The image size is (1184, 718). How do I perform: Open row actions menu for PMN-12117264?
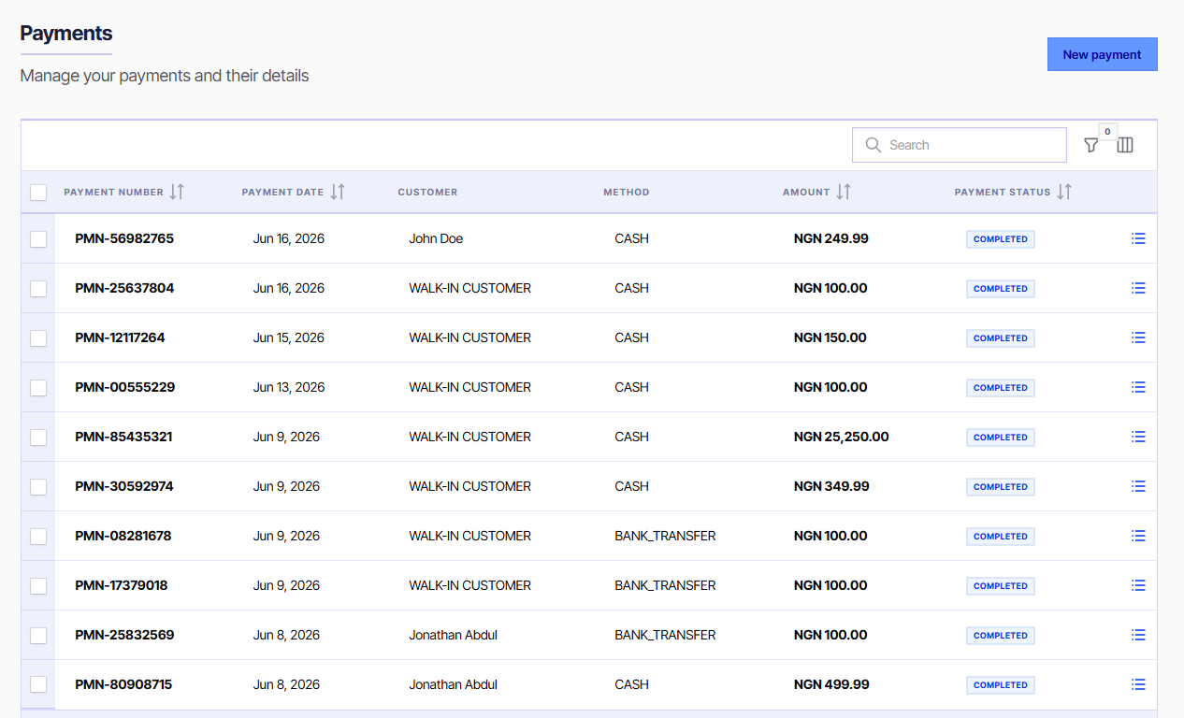tap(1138, 337)
